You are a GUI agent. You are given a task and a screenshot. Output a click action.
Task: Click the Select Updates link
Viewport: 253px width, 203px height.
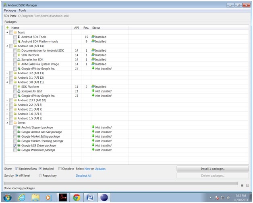click(100, 169)
